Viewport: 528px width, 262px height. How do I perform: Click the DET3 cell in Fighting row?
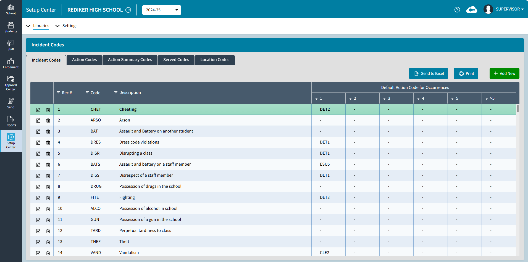point(329,197)
